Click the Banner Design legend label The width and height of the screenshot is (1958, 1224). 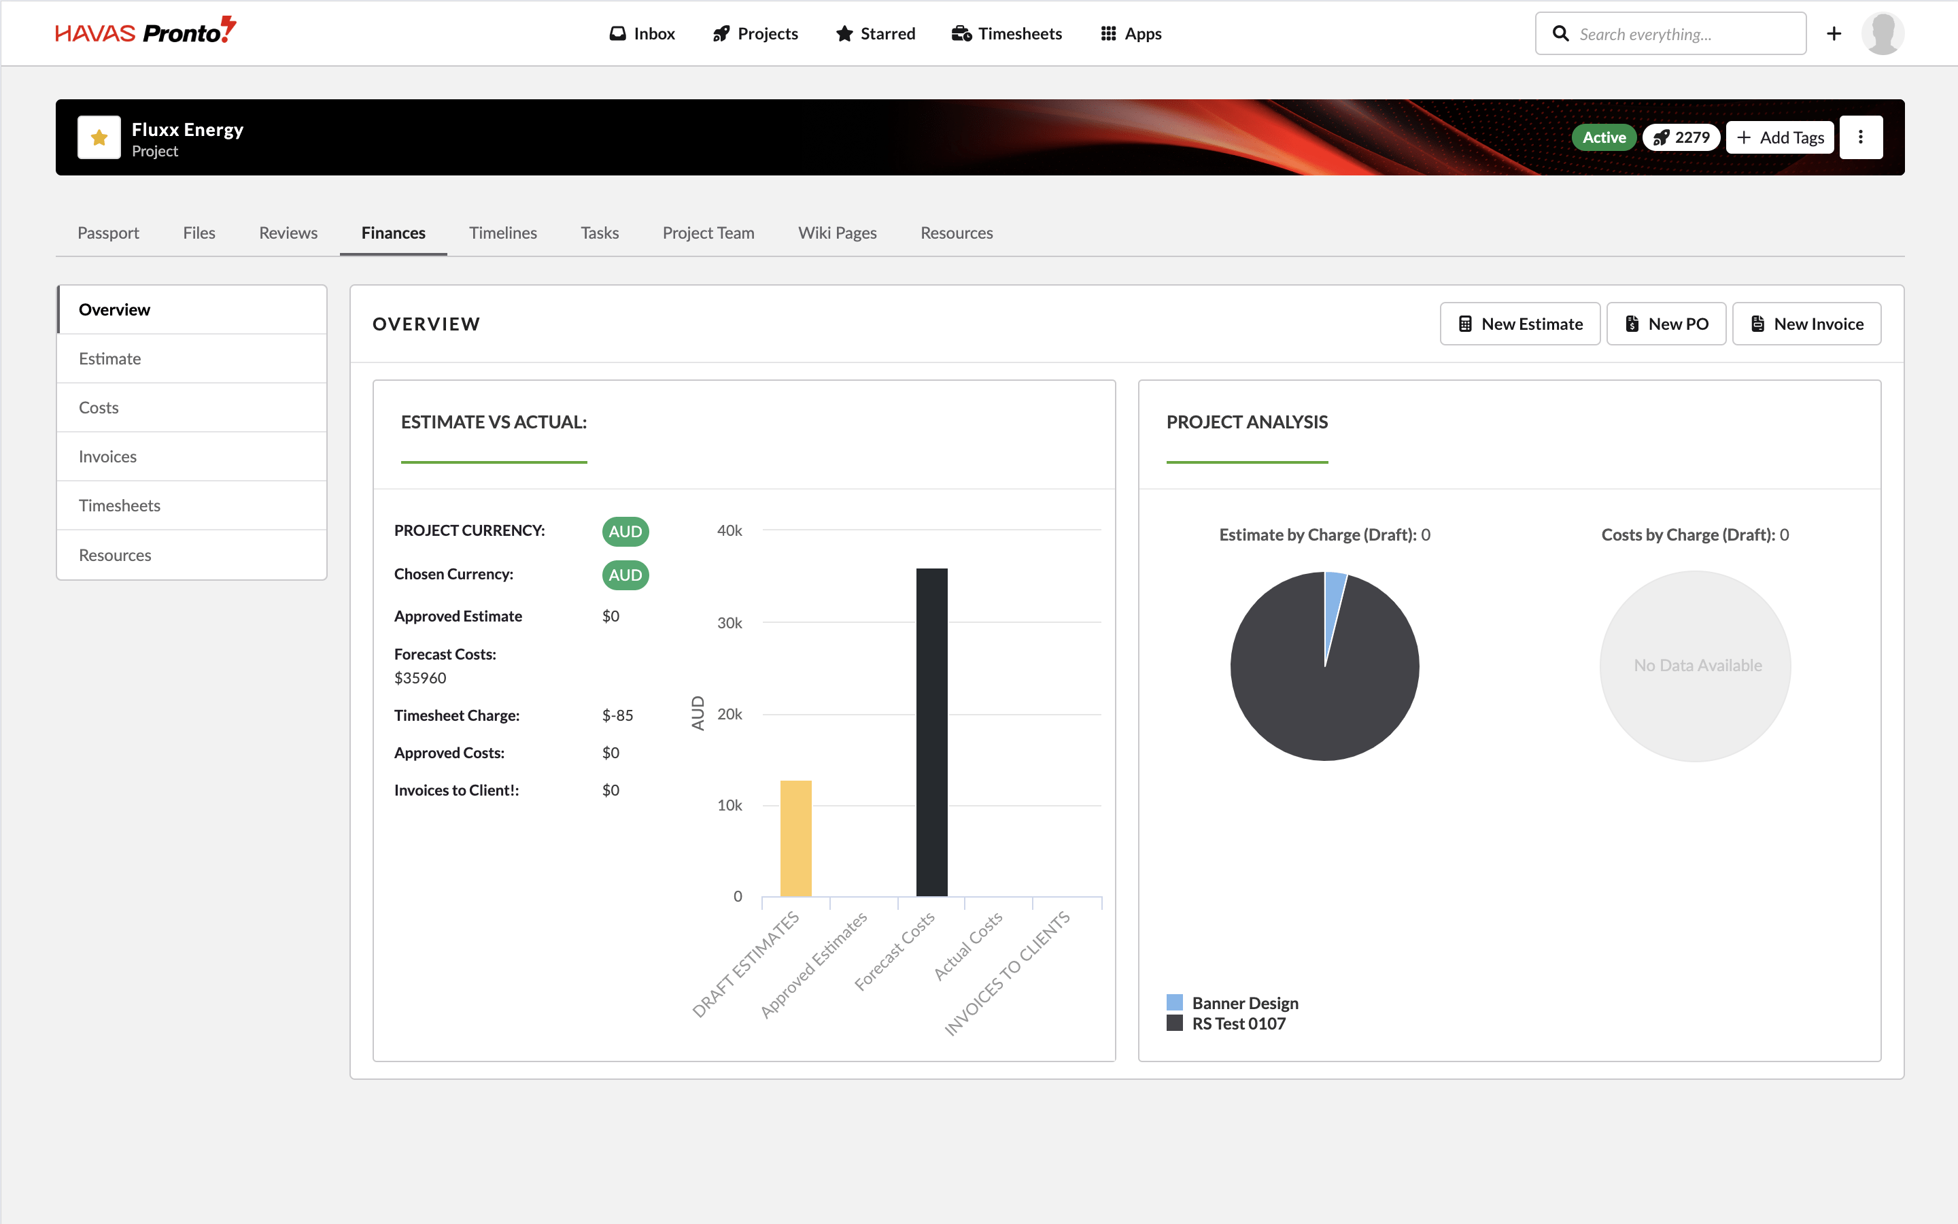tap(1244, 1003)
